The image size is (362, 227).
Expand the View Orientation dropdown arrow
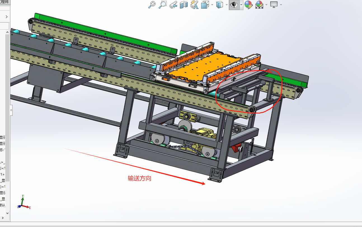point(212,5)
